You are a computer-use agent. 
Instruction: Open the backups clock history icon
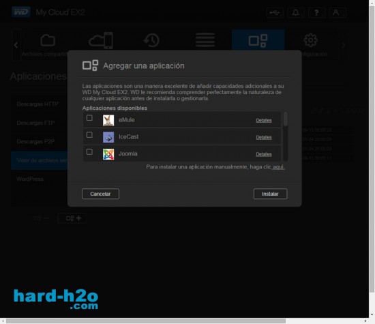[x=151, y=40]
